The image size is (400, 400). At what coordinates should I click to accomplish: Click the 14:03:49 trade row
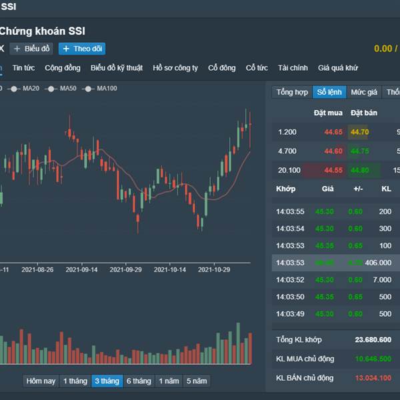(336, 314)
